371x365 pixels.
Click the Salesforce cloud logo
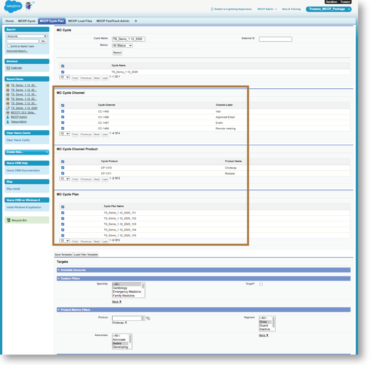pos(13,7)
